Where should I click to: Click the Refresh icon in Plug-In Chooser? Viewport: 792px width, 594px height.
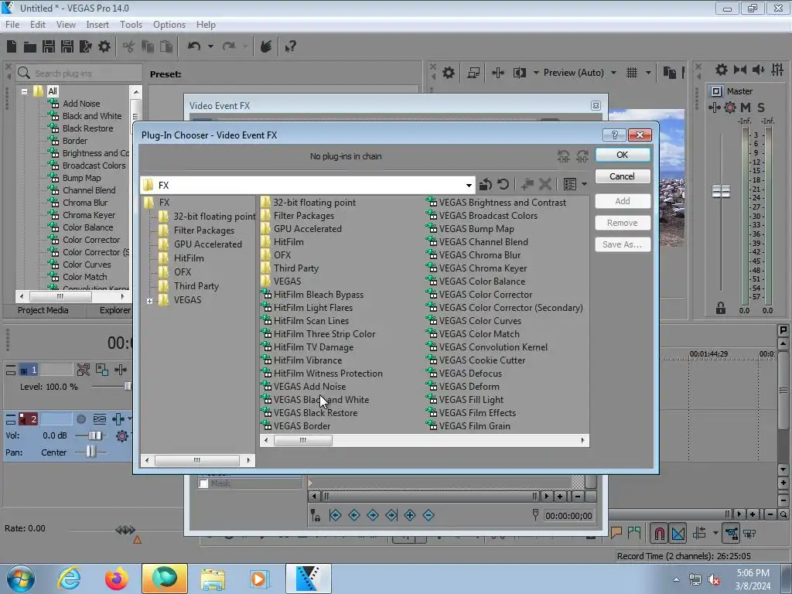pyautogui.click(x=503, y=184)
